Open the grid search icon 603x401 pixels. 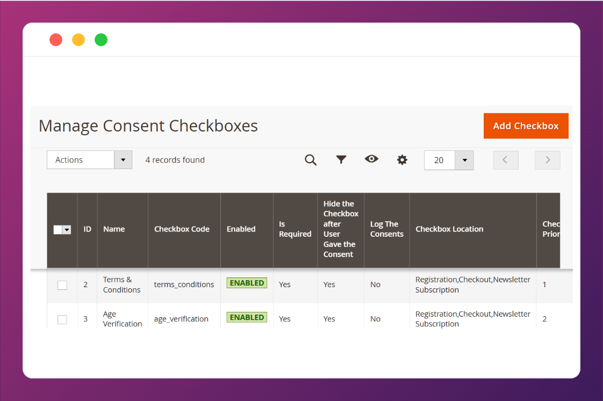tap(311, 160)
